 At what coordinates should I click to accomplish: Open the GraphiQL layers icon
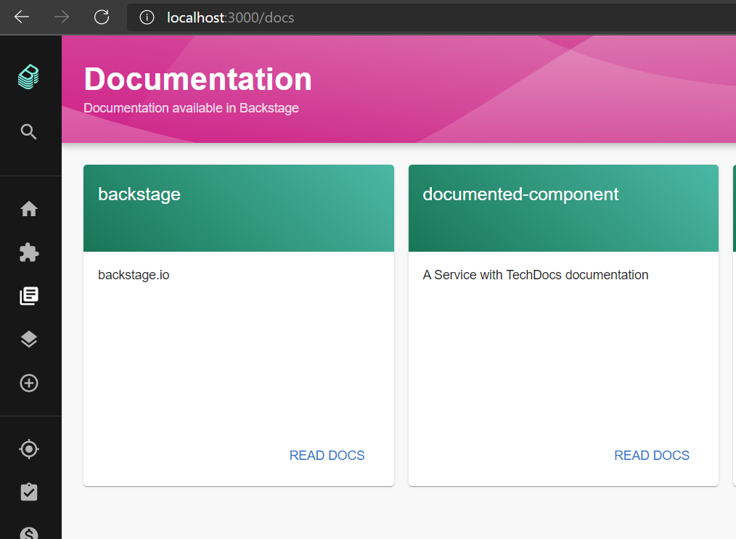(29, 339)
